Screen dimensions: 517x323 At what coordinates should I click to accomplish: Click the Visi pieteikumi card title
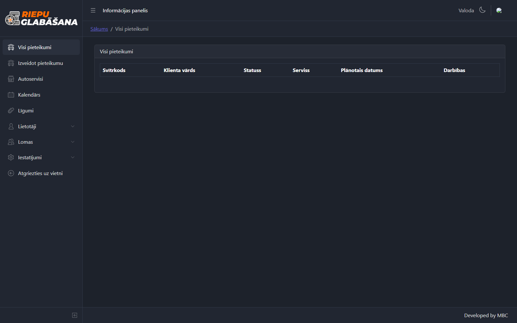116,51
